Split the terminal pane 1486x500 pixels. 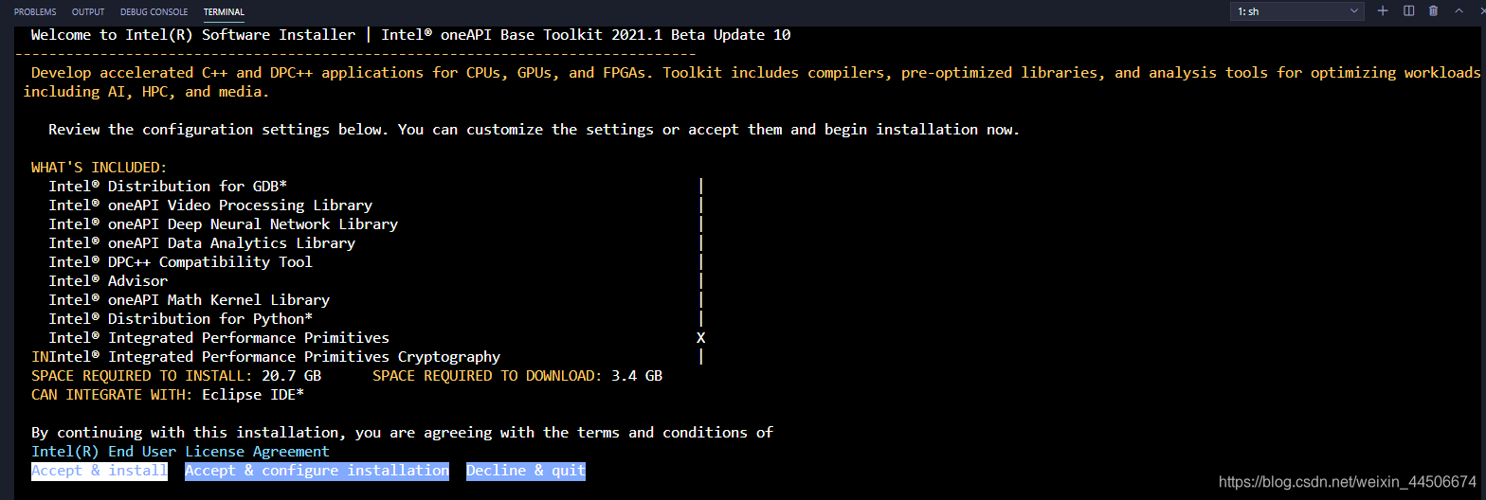point(1408,11)
